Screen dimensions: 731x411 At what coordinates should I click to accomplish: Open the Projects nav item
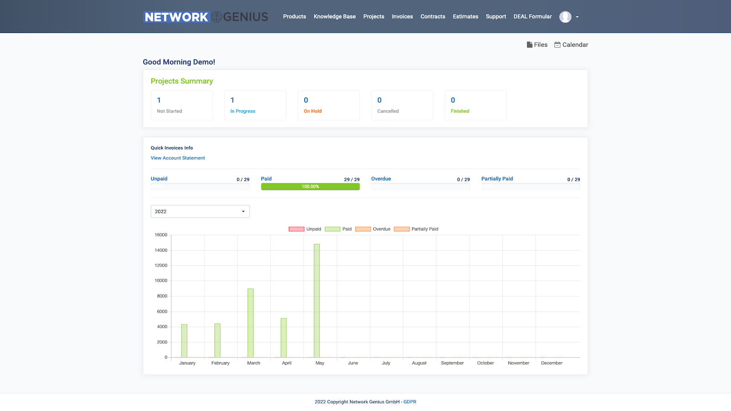[x=374, y=16]
